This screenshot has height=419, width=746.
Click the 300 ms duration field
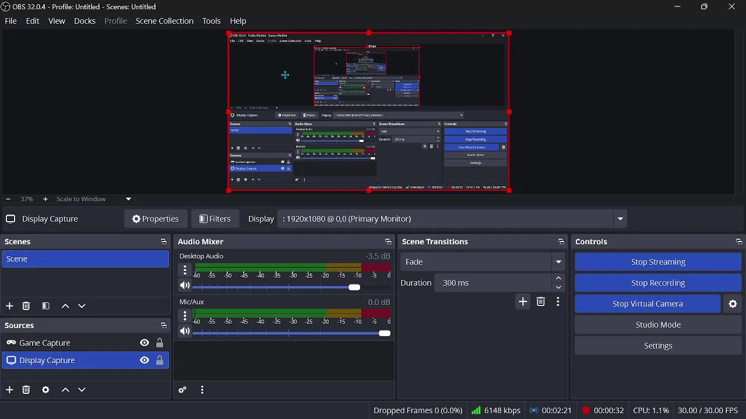click(493, 283)
